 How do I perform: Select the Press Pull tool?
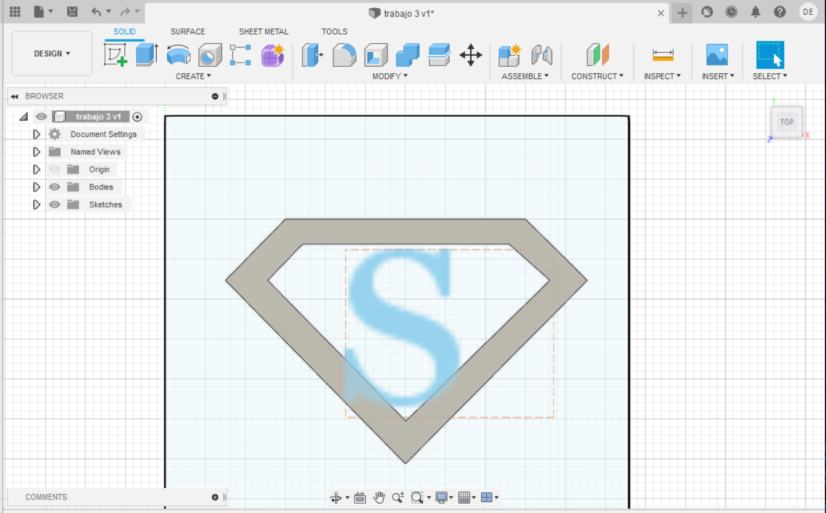312,55
